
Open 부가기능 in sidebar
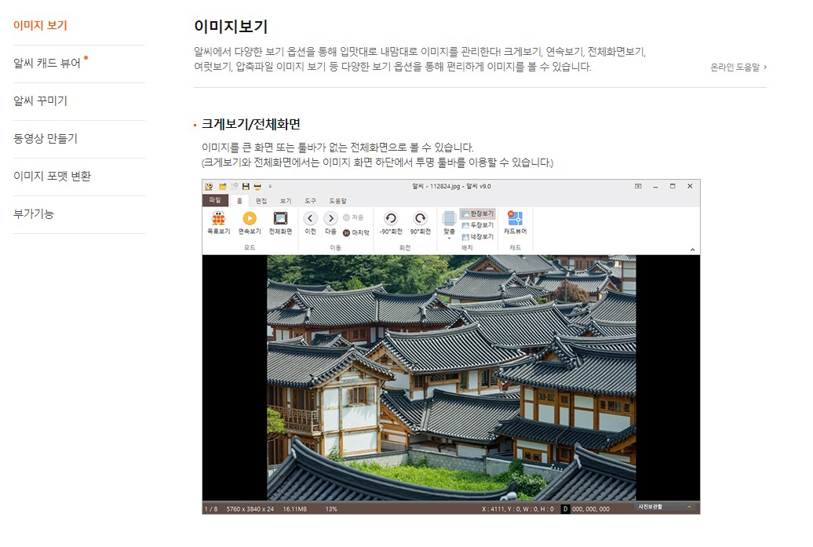(x=33, y=213)
